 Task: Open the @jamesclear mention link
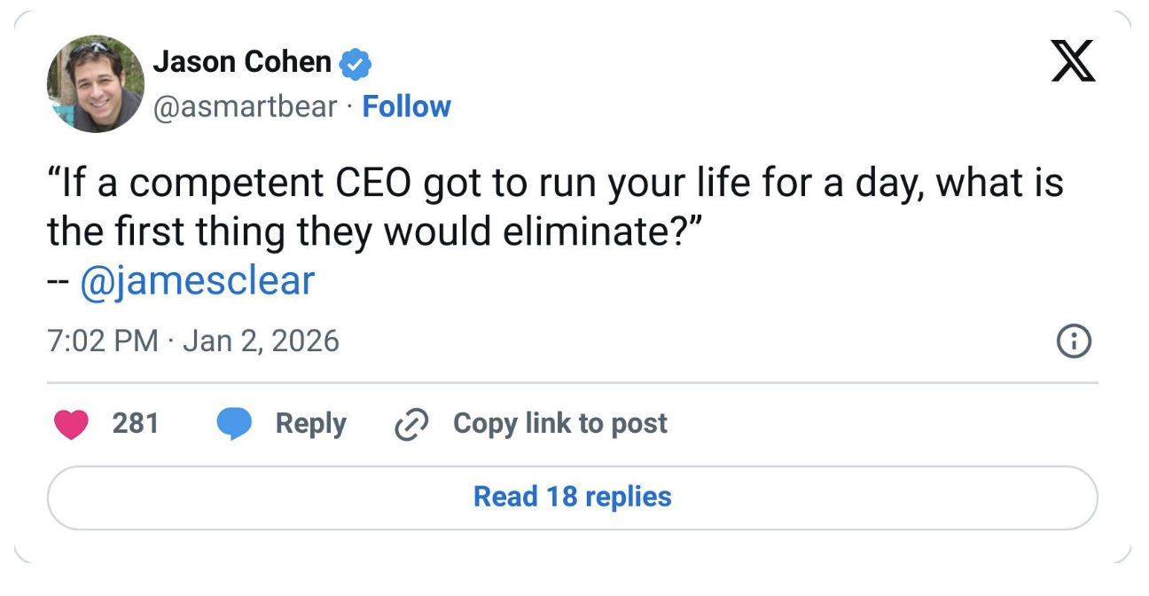click(x=197, y=281)
